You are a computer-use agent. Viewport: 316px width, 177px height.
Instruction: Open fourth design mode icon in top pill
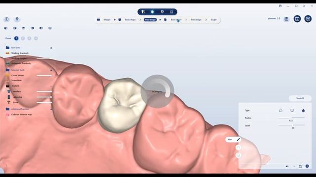pos(171,12)
